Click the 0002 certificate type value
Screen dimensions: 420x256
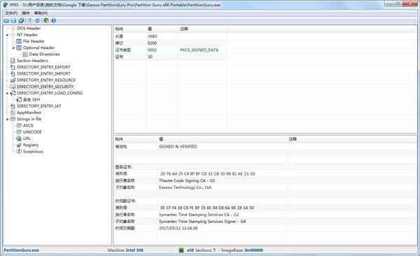[x=152, y=50]
